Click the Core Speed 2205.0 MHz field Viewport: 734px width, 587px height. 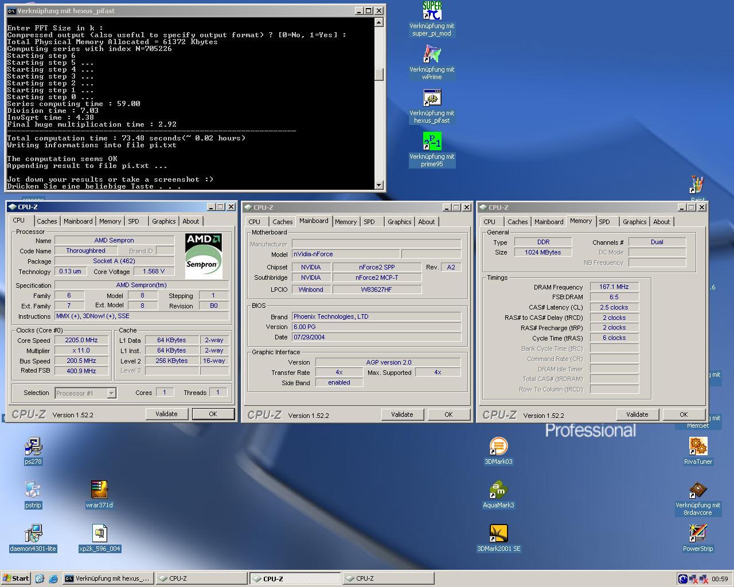(81, 340)
